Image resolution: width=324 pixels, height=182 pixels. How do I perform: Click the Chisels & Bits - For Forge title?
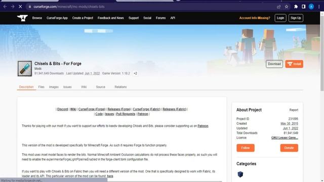58,64
